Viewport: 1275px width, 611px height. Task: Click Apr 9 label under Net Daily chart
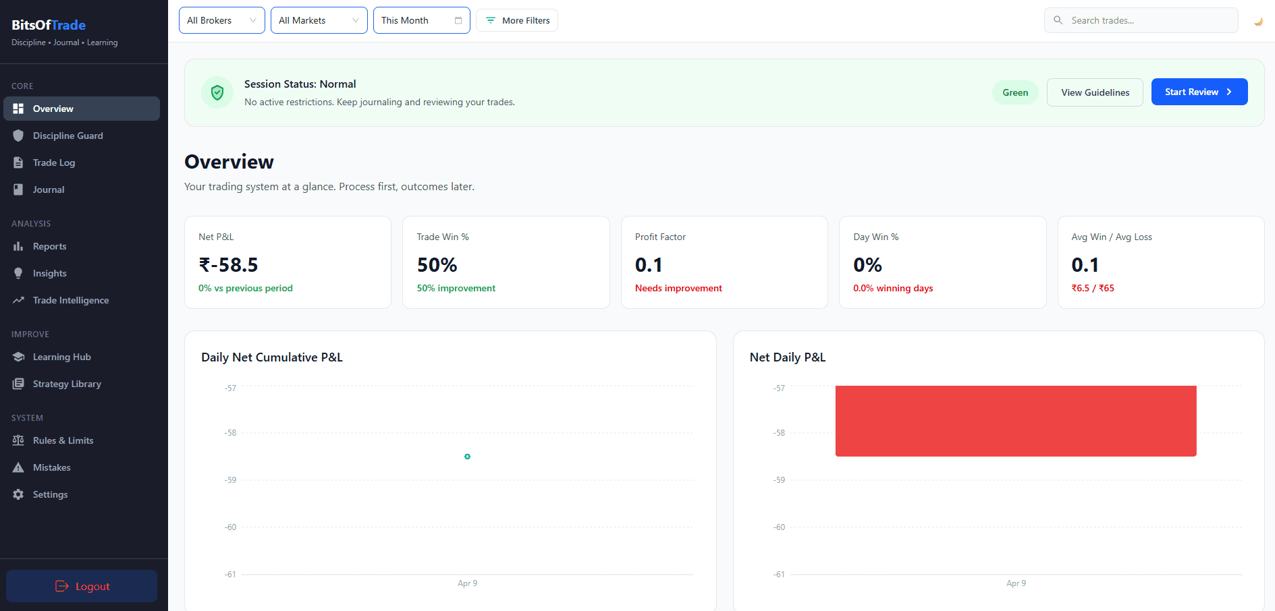(1016, 583)
